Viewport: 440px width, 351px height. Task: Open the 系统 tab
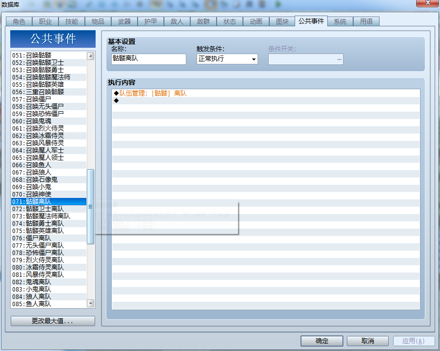click(x=340, y=21)
